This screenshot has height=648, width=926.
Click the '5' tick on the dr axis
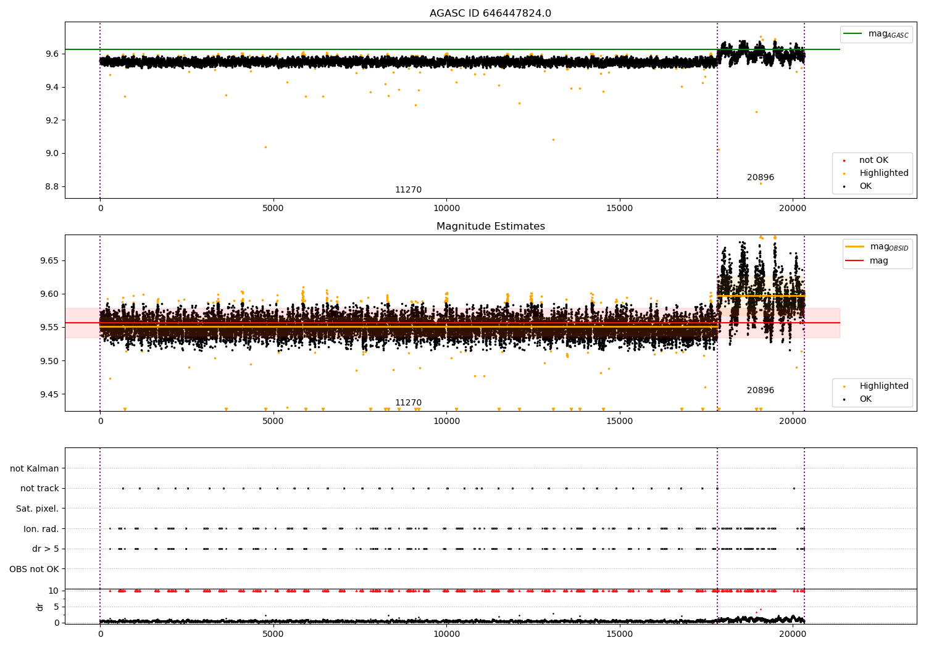pos(57,607)
